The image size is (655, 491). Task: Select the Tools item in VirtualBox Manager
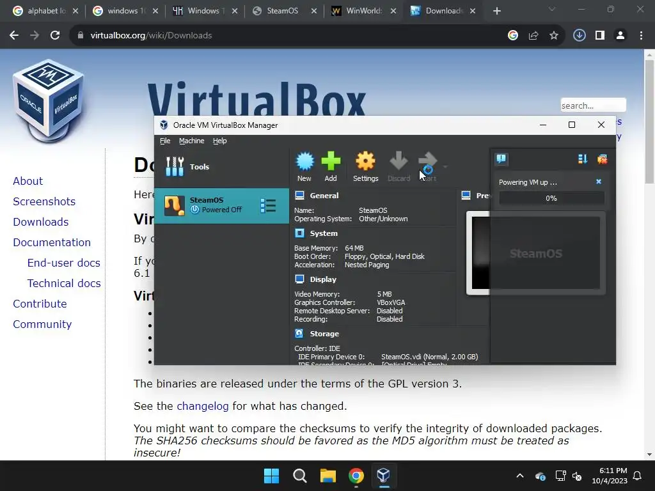coord(221,167)
